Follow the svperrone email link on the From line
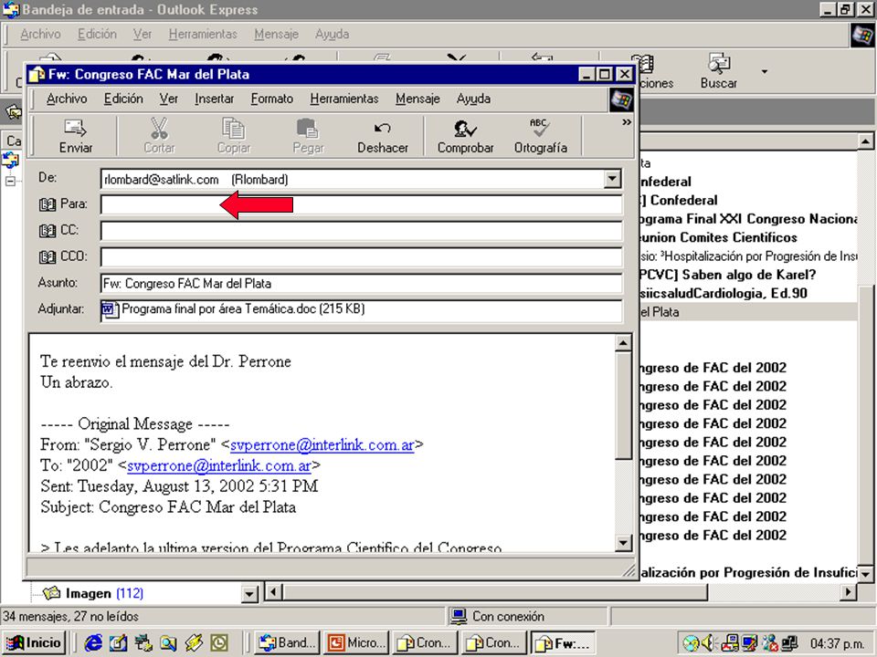877x657 pixels. pyautogui.click(x=322, y=445)
